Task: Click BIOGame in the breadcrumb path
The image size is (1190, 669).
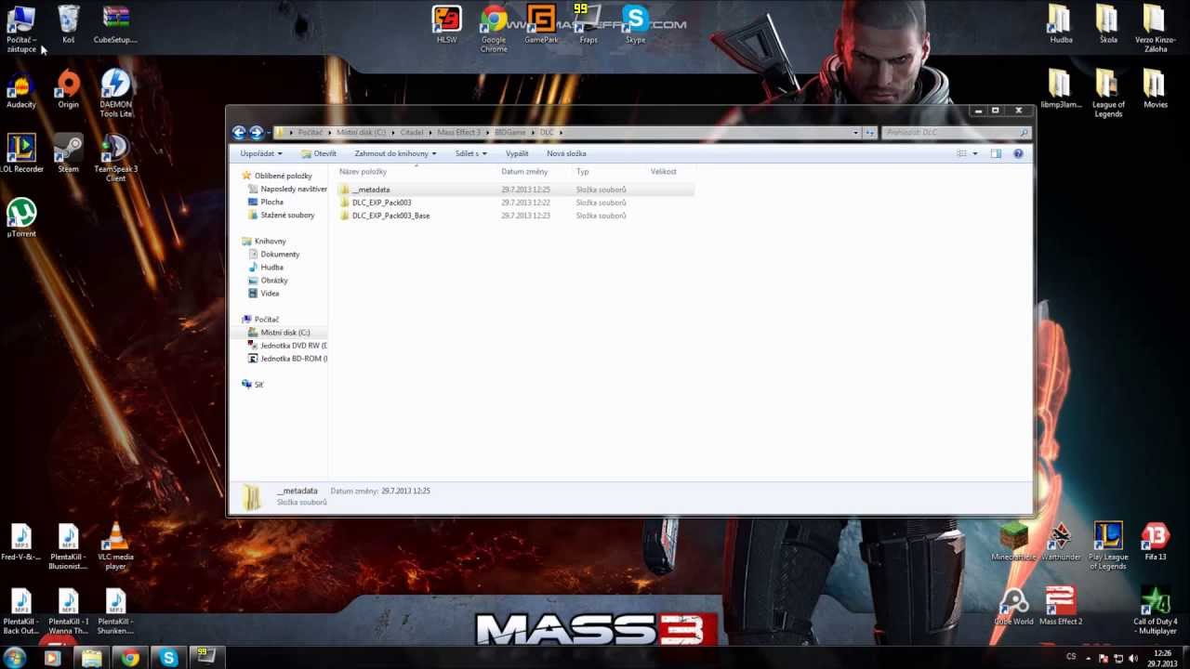Action: tap(509, 133)
